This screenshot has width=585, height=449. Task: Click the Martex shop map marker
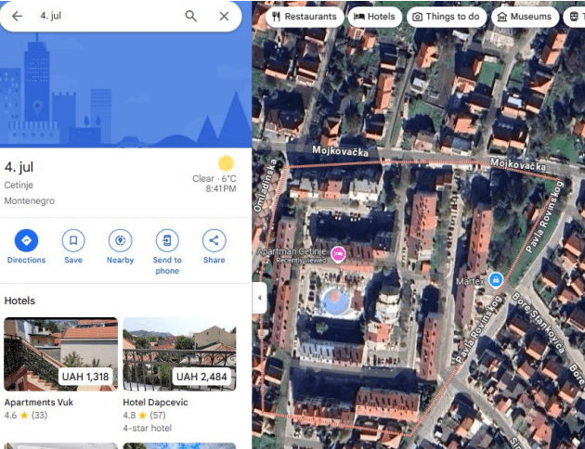pos(496,279)
